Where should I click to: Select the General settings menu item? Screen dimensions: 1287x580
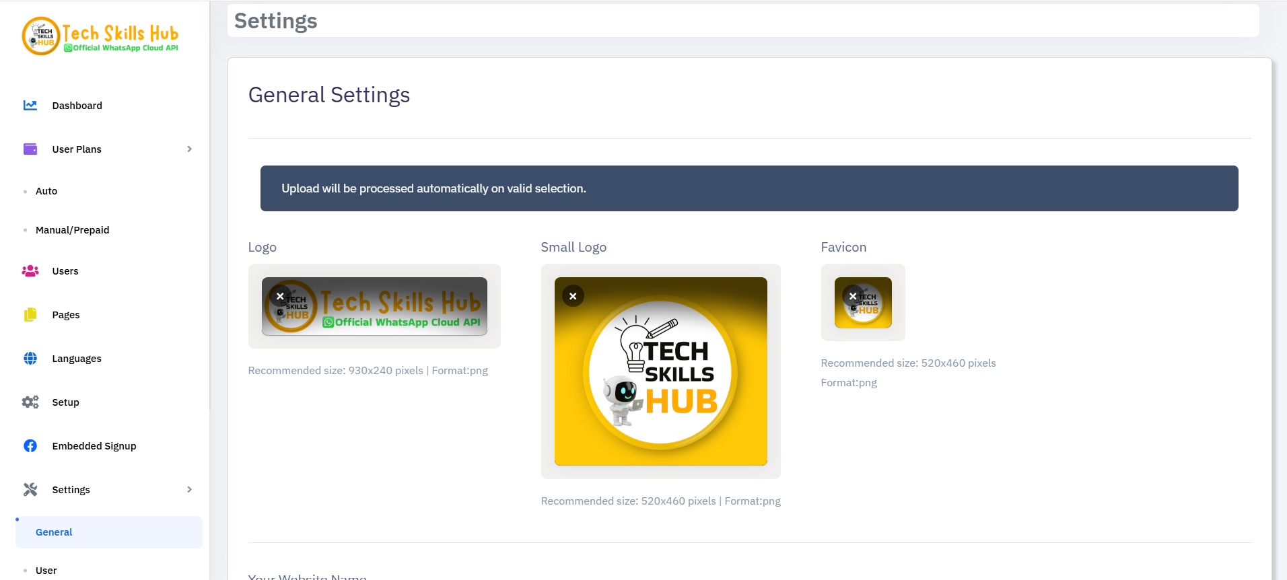pyautogui.click(x=54, y=532)
